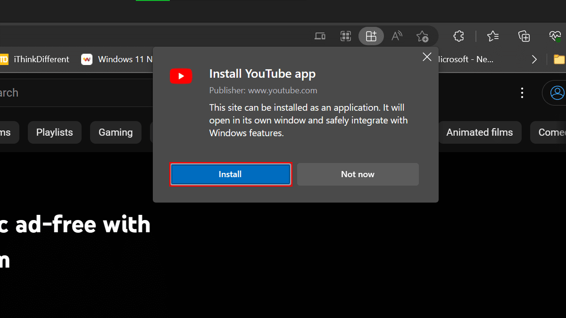Open the Extensions puzzle icon
Screen dimensions: 566x318
(x=458, y=36)
